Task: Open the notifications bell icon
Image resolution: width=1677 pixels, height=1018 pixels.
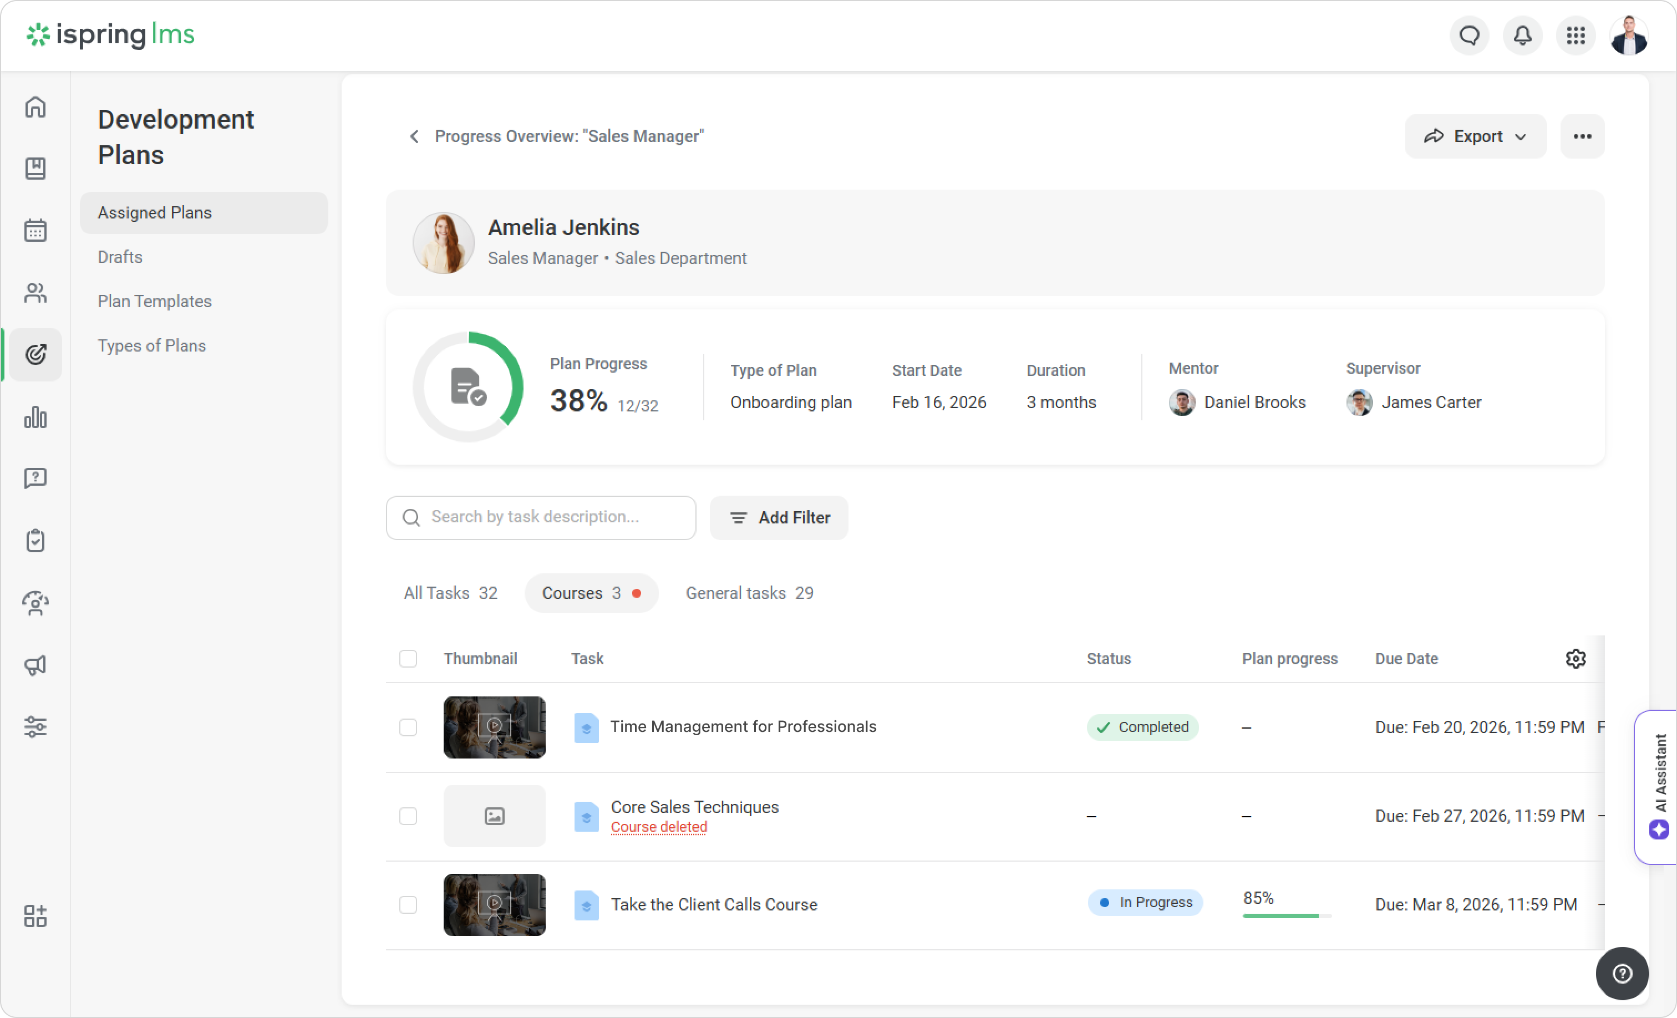Action: coord(1522,35)
